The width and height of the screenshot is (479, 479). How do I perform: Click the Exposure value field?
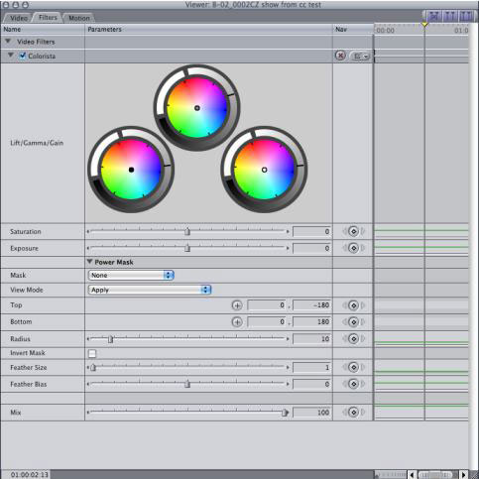click(311, 248)
